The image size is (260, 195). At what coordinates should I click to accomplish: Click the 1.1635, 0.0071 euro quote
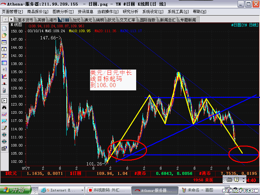[45, 174]
